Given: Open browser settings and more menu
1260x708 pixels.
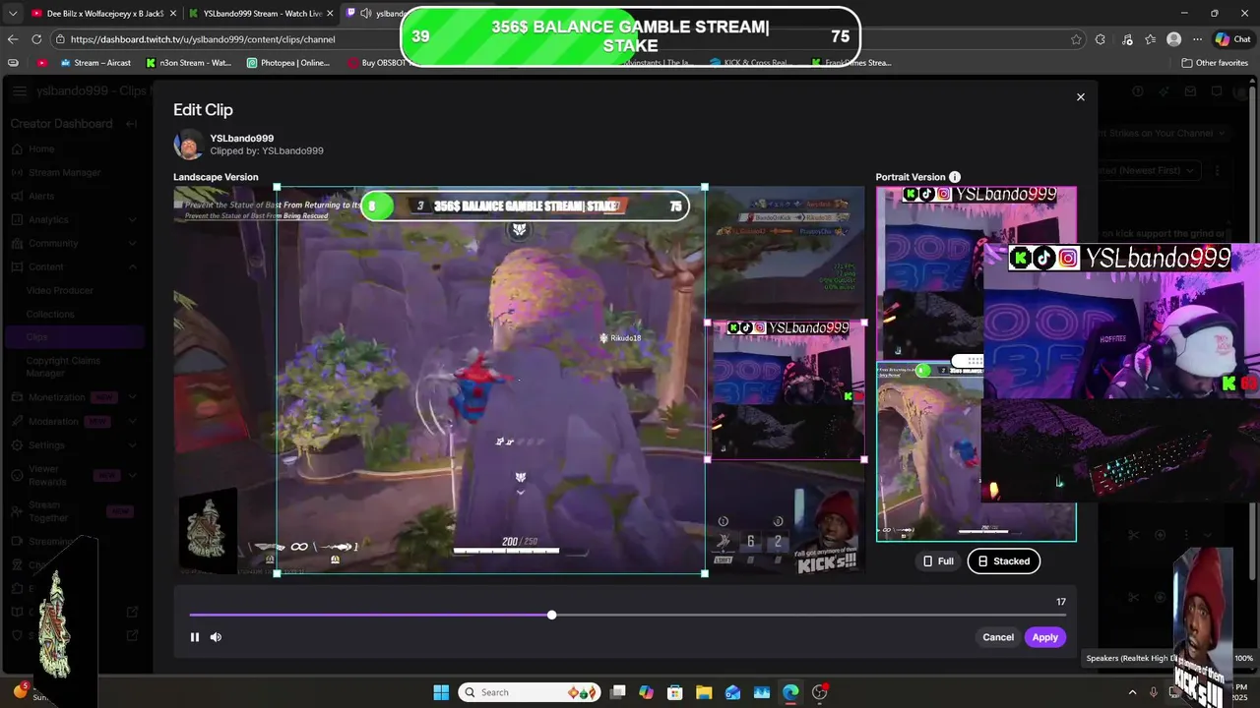Looking at the screenshot, I should pyautogui.click(x=1197, y=39).
